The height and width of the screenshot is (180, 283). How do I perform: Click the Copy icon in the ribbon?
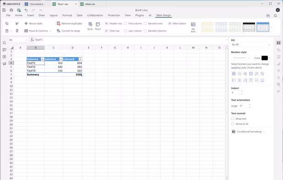(7, 23)
